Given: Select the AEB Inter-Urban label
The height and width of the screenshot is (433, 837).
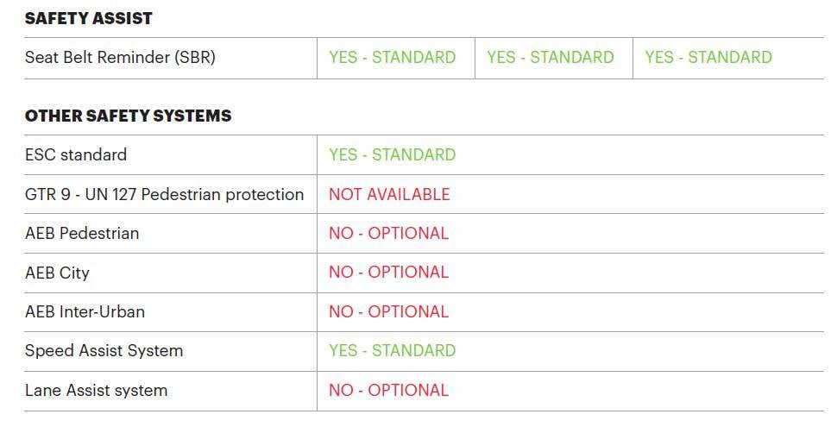Looking at the screenshot, I should click(85, 312).
